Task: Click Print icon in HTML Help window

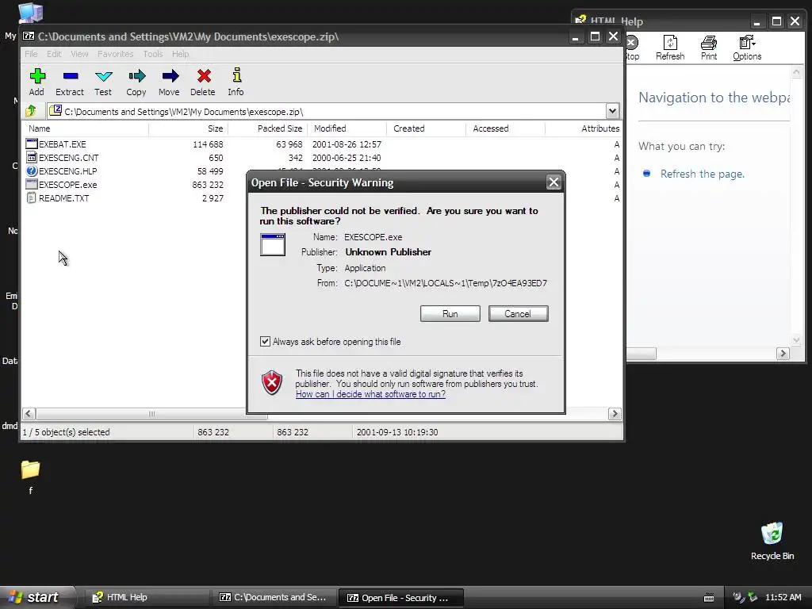Action: click(708, 43)
